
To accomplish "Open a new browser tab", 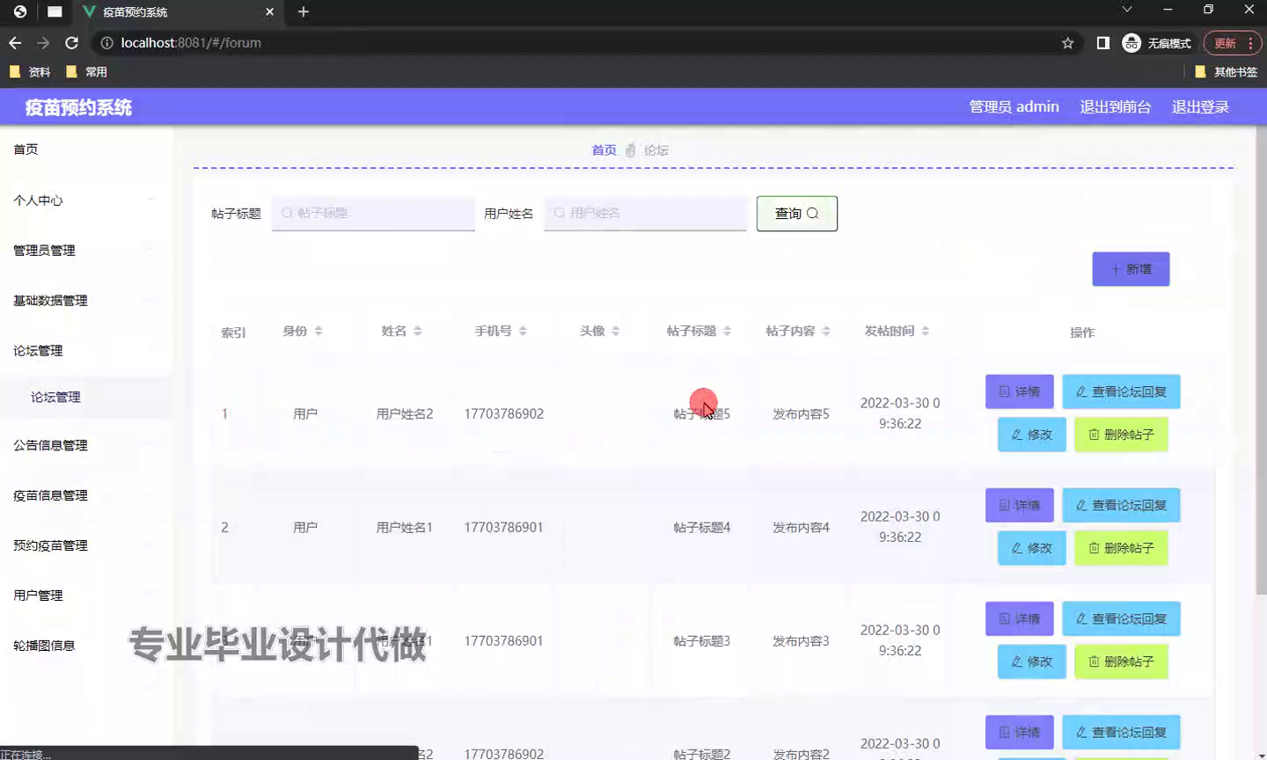I will pyautogui.click(x=304, y=11).
